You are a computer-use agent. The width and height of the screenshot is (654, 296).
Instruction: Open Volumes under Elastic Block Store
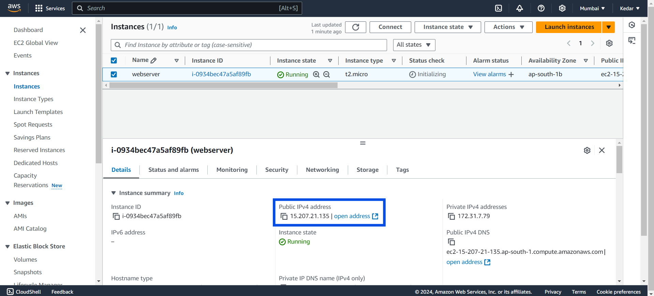25,260
